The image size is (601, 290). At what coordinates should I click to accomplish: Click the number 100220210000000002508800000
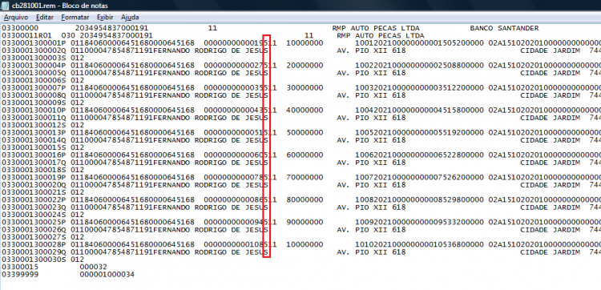pyautogui.click(x=420, y=66)
